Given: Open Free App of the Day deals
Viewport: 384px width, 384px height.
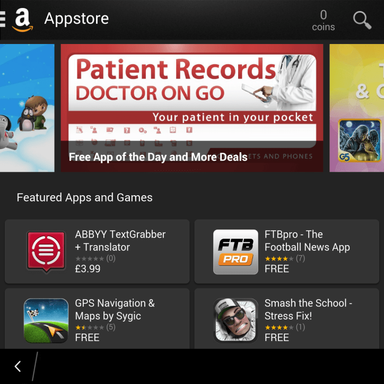Looking at the screenshot, I should [x=158, y=157].
